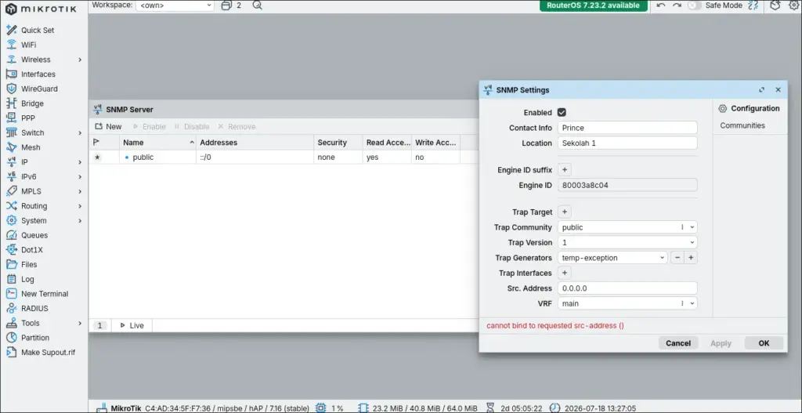Expand the Wireless submenu
Screen dimensions: 802x413
pos(80,60)
